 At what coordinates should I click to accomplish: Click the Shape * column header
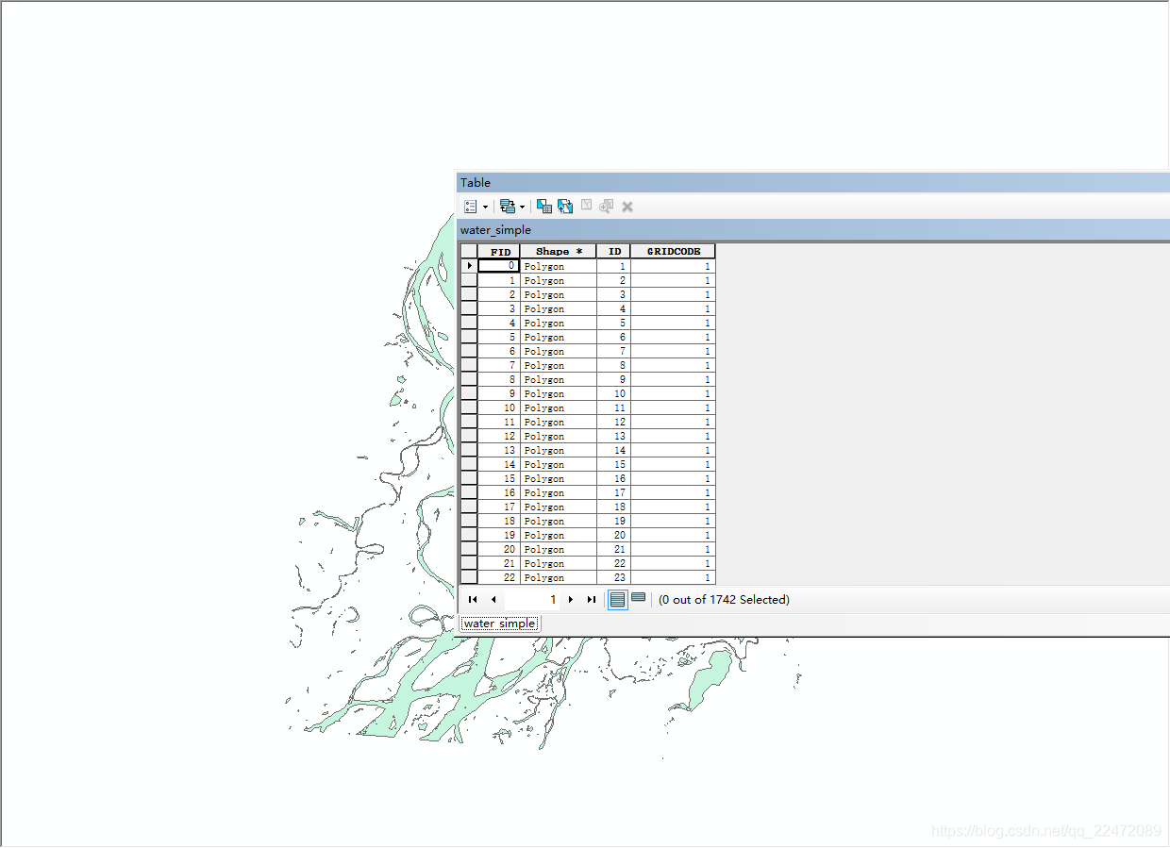tap(559, 251)
